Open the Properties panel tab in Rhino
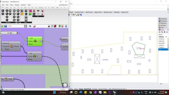The image size is (169, 95). tap(163, 19)
